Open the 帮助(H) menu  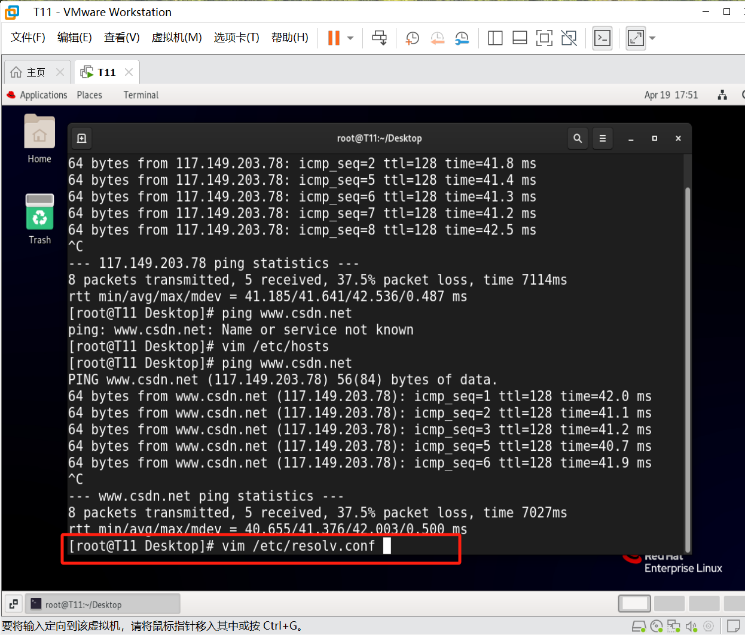point(290,38)
